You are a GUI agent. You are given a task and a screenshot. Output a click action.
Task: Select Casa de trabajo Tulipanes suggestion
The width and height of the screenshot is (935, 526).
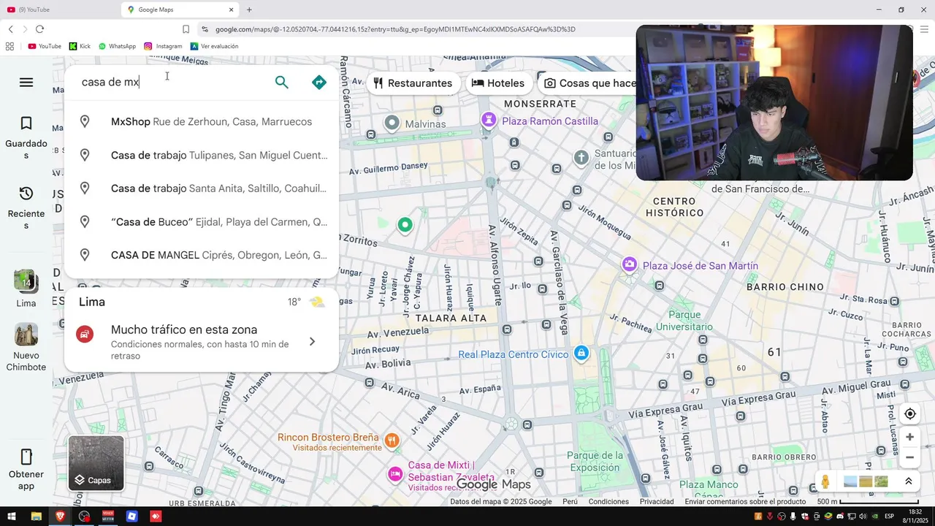[x=202, y=155]
